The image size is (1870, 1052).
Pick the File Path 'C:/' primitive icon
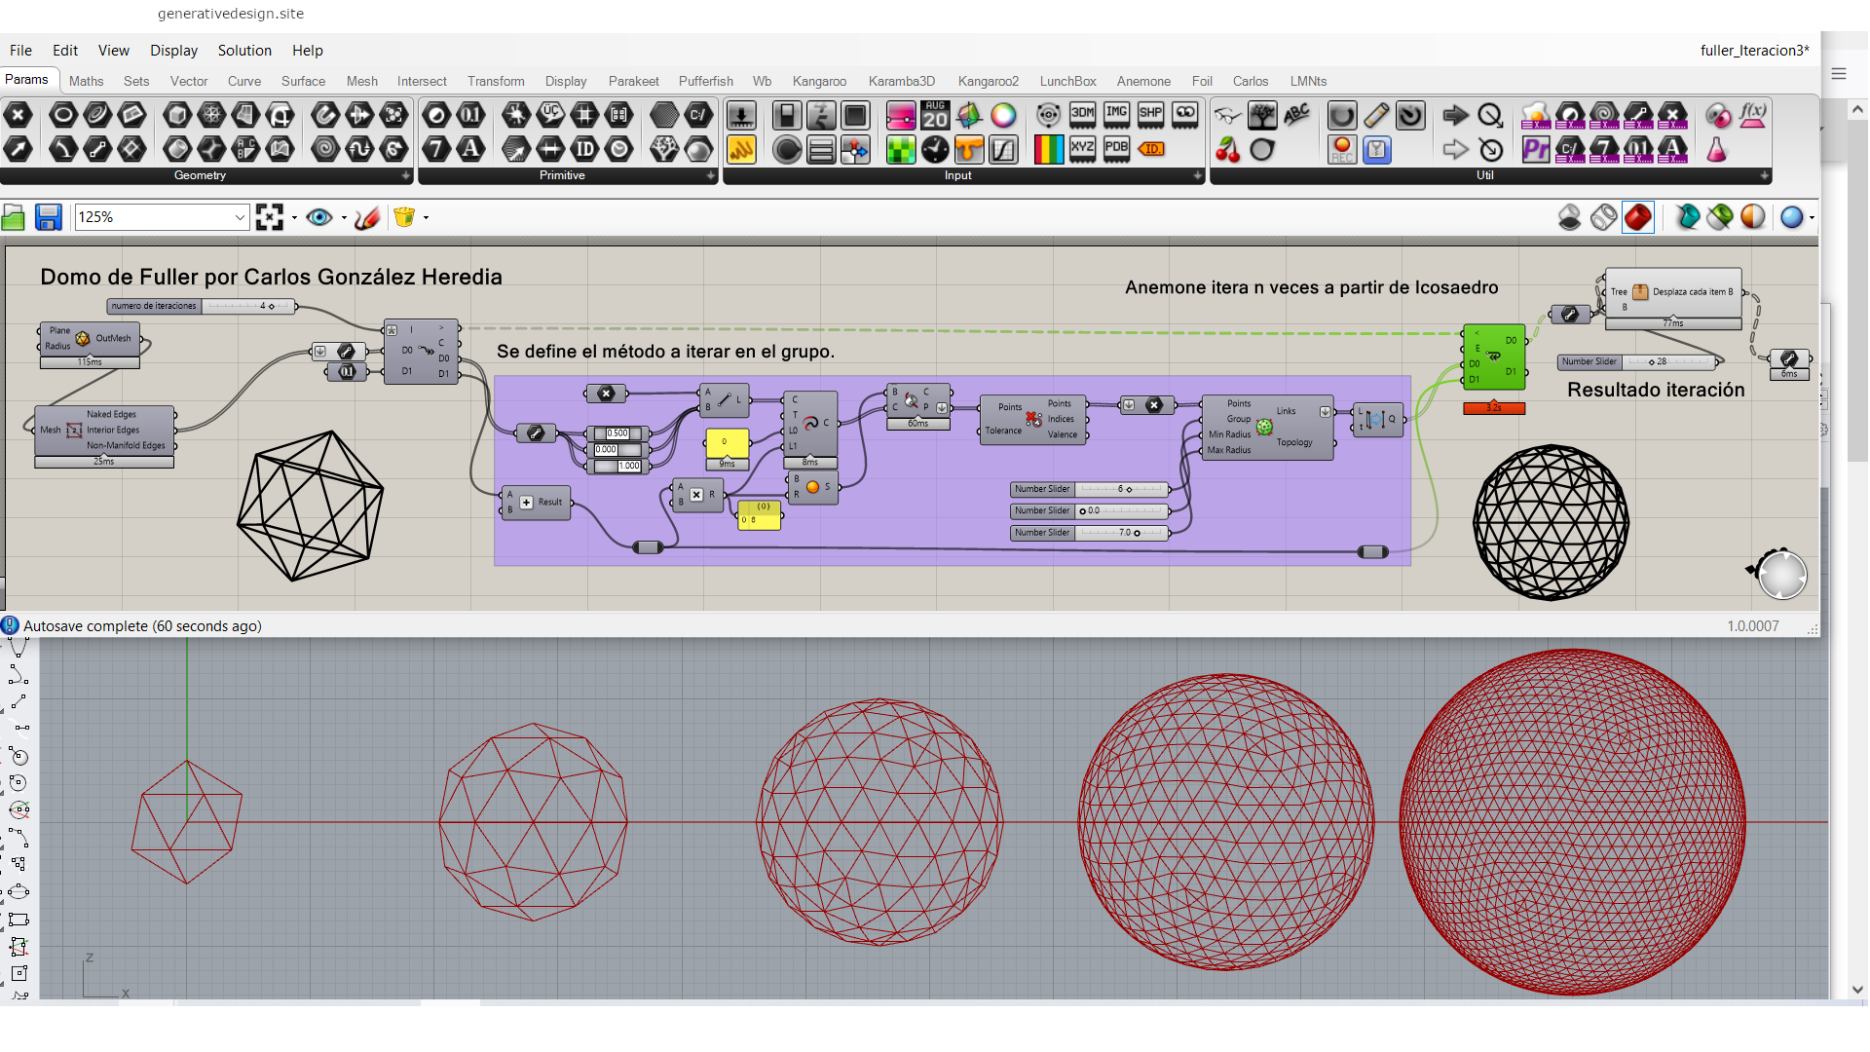[699, 116]
